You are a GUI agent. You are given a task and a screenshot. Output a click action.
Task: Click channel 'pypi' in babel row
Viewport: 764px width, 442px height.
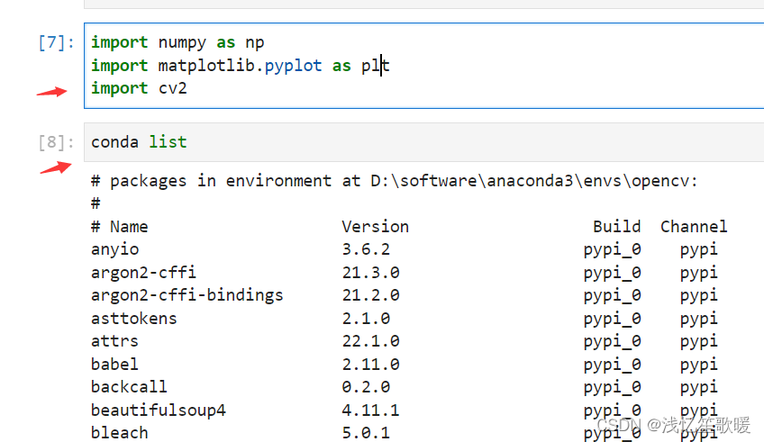tap(699, 365)
